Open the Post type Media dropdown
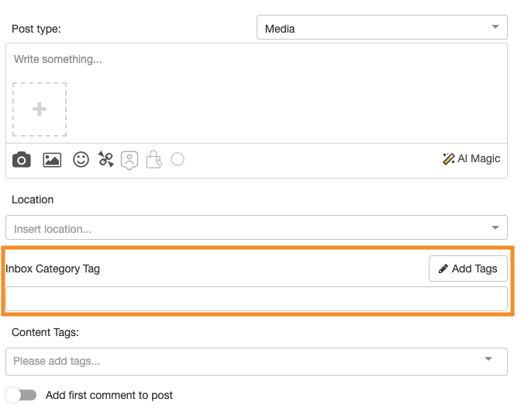Screen dimensions: 521x416 381,29
